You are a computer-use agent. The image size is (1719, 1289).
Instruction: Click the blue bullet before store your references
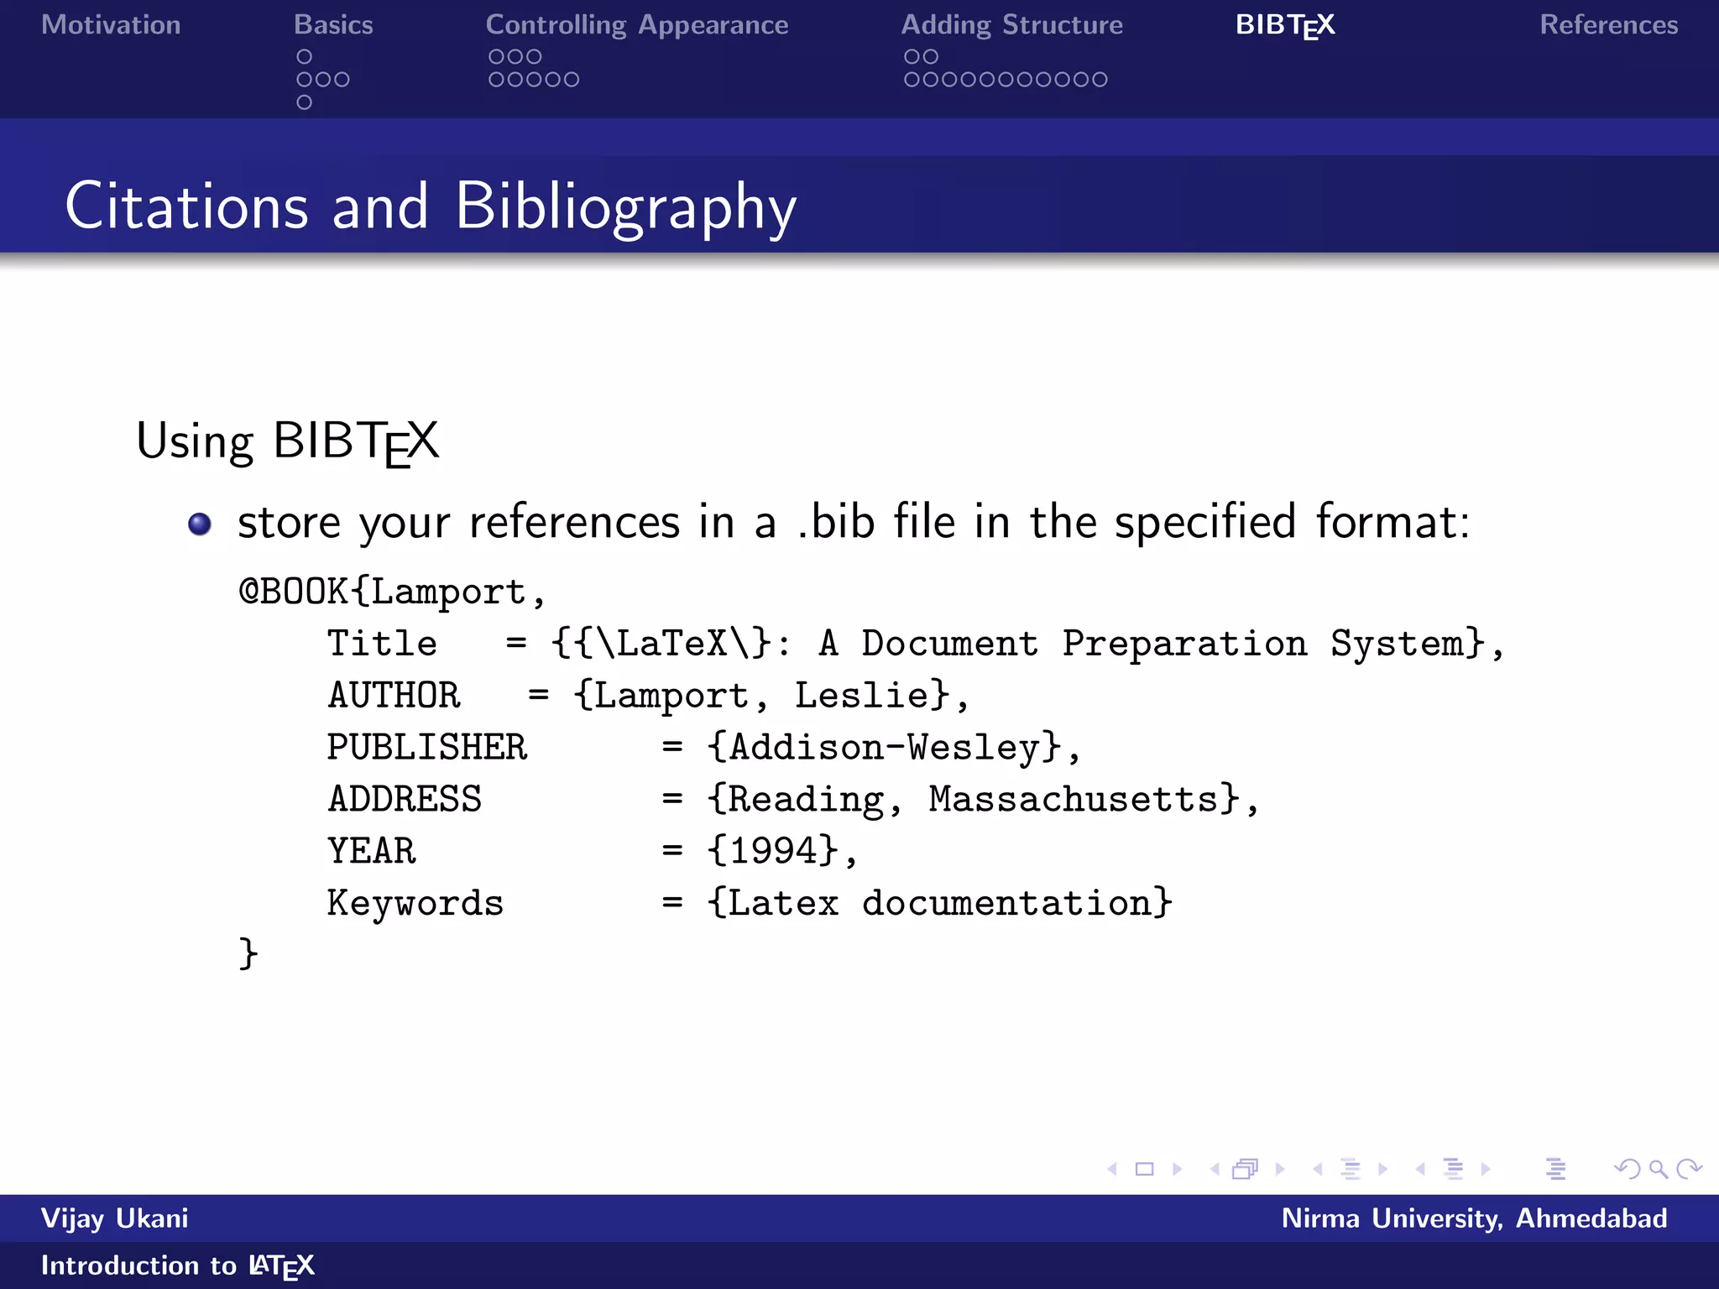200,524
